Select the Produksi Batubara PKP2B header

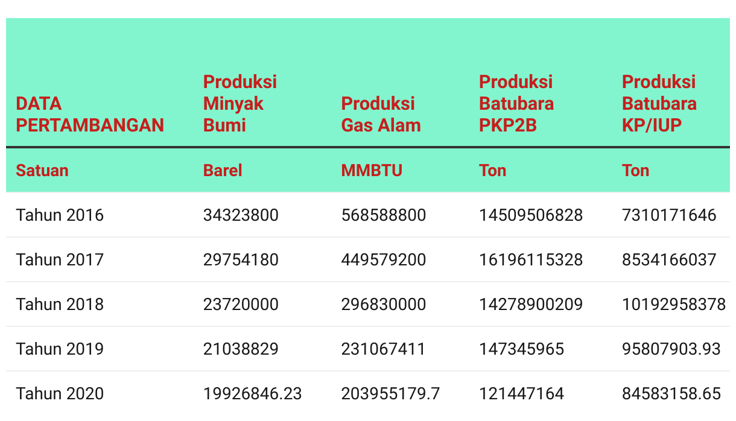[x=516, y=103]
